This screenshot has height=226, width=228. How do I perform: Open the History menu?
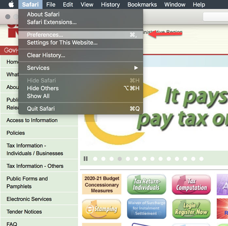(x=110, y=5)
